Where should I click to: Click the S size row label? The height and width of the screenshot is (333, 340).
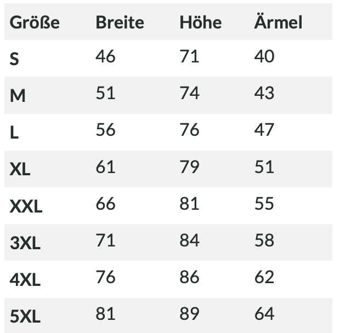tap(14, 59)
